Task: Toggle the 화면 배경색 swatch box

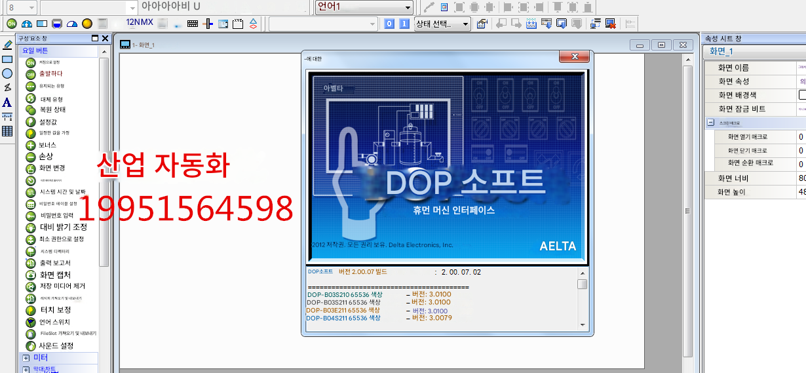Action: point(802,95)
